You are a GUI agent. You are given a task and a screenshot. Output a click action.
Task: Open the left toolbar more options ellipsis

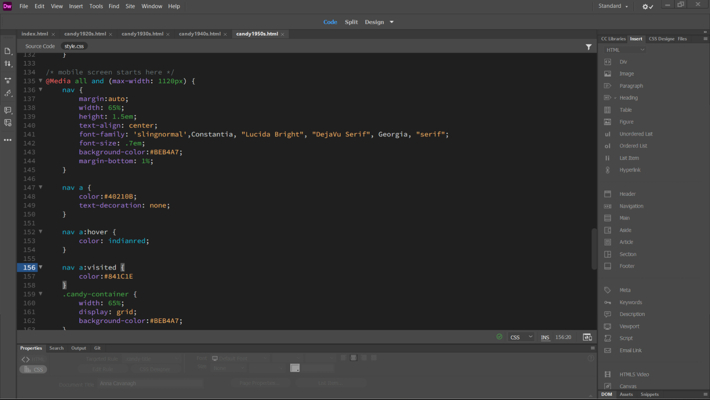click(x=7, y=140)
